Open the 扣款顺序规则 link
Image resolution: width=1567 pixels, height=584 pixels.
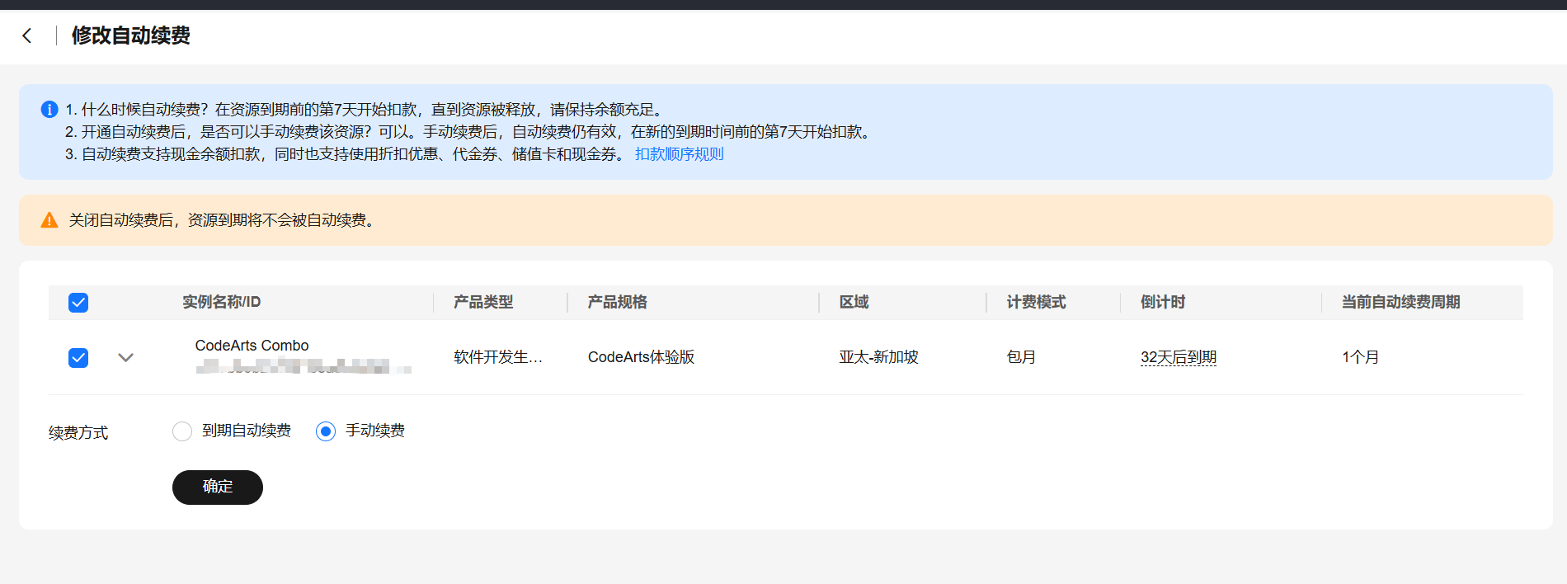679,154
